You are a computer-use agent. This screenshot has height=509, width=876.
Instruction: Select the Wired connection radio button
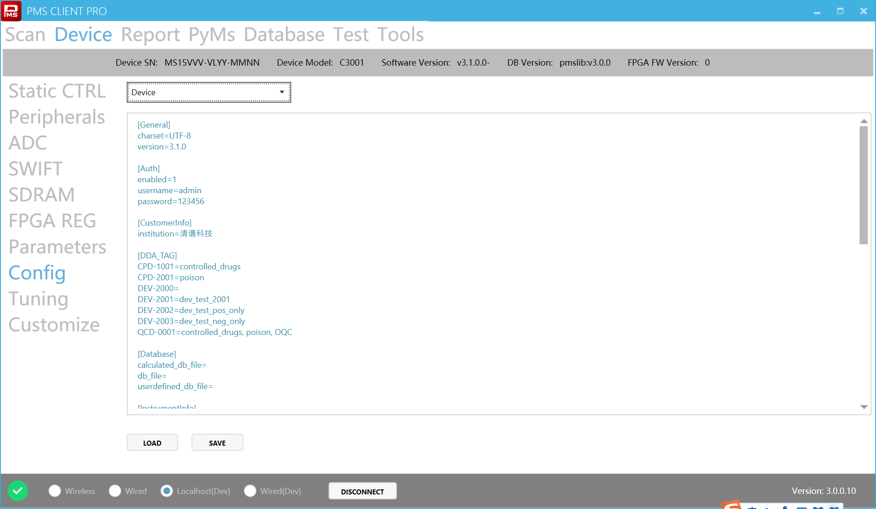(x=115, y=491)
